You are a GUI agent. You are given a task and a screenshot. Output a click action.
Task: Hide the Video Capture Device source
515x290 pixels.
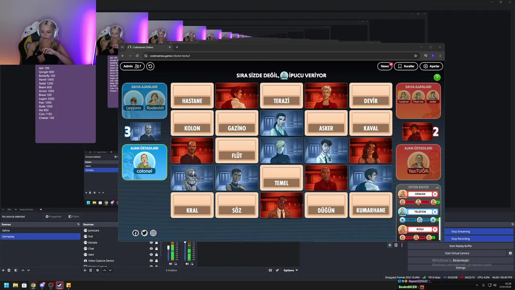click(151, 261)
